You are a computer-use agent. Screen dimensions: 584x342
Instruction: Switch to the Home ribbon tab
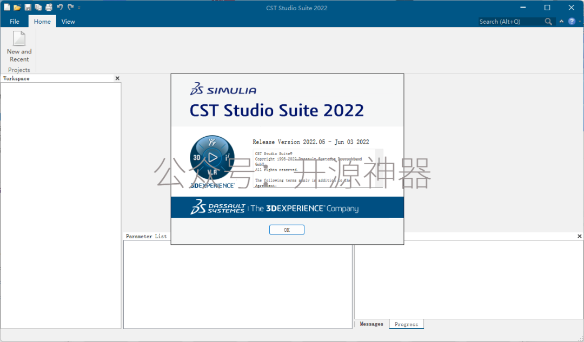pos(42,22)
